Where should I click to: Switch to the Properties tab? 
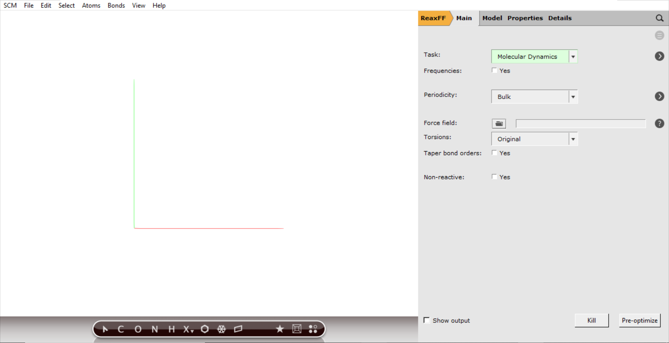(x=525, y=18)
